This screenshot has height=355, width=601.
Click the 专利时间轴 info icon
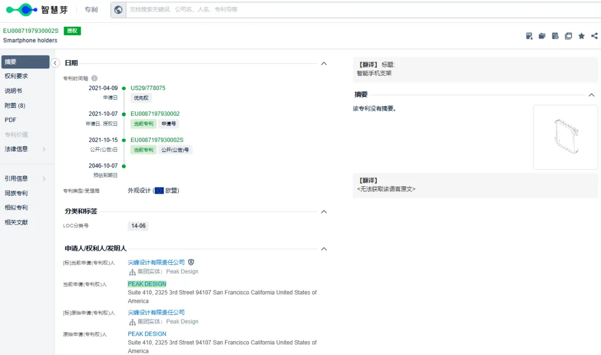tap(94, 78)
